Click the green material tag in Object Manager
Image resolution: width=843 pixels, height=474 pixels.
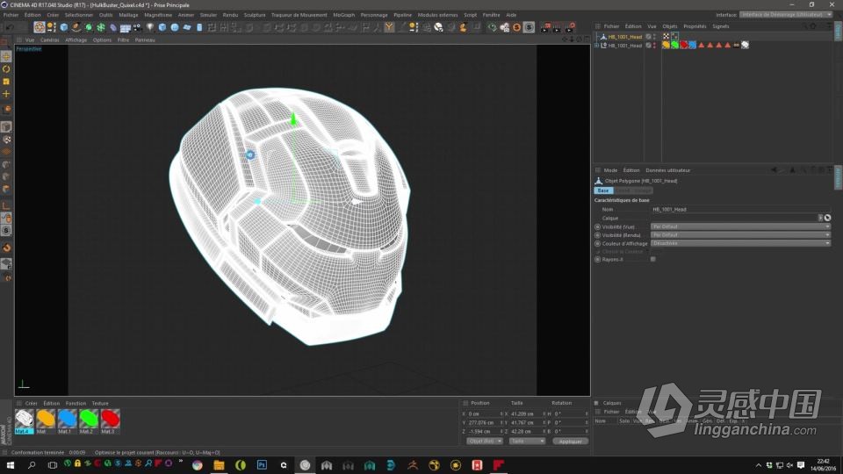[x=674, y=45]
